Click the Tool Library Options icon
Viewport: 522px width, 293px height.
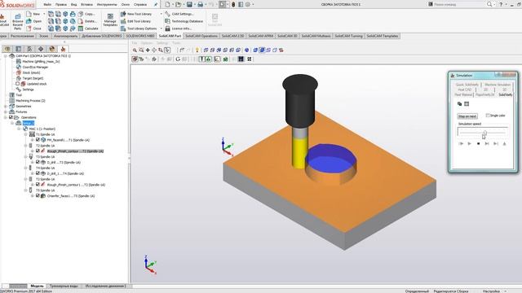[123, 28]
